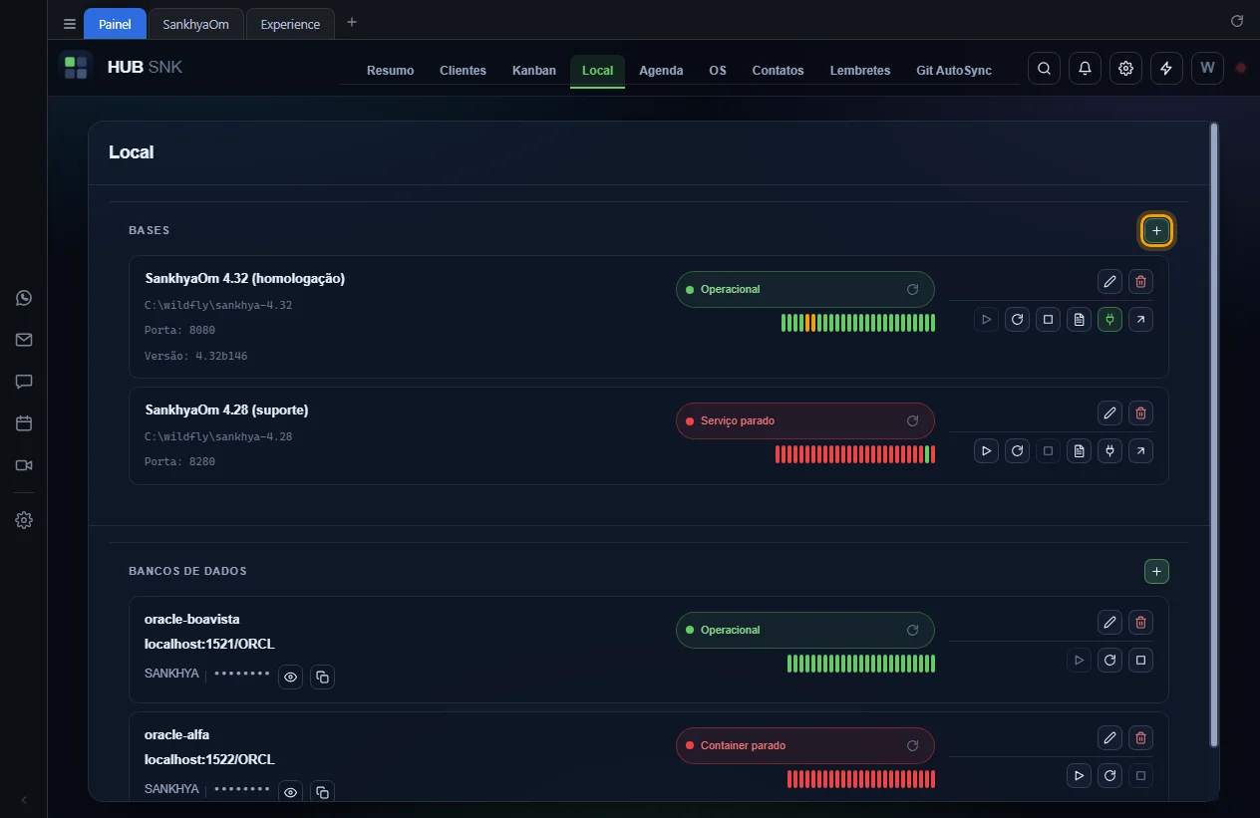
Task: Edit the oracle-alfa database
Action: (1109, 738)
